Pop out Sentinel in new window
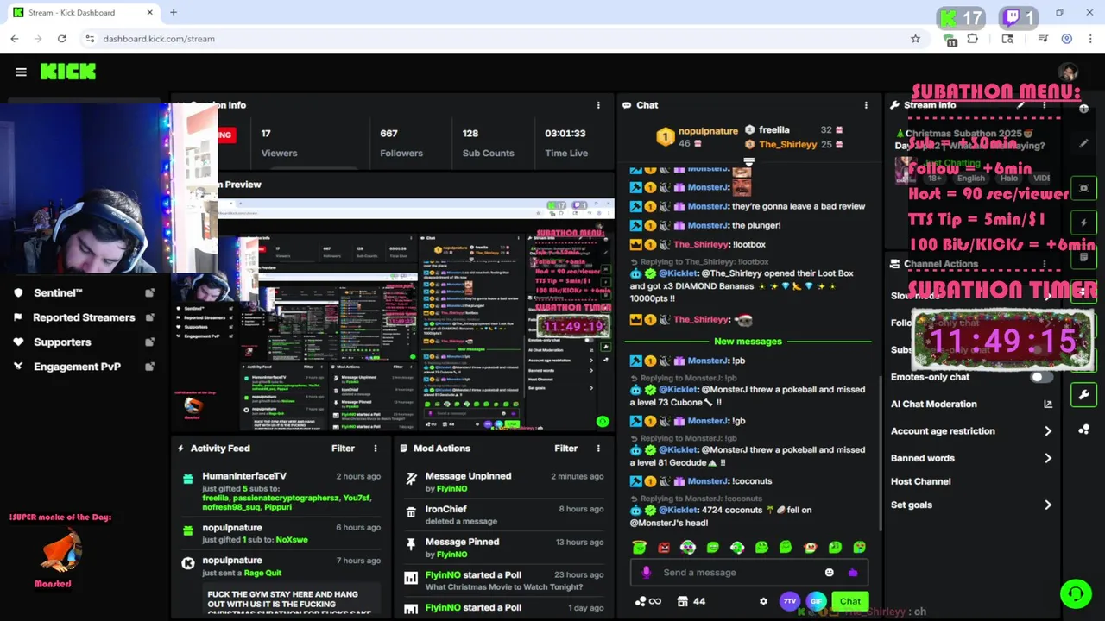 149,293
